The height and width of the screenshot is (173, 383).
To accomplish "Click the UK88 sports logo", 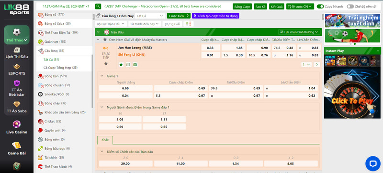I will pos(17,9).
